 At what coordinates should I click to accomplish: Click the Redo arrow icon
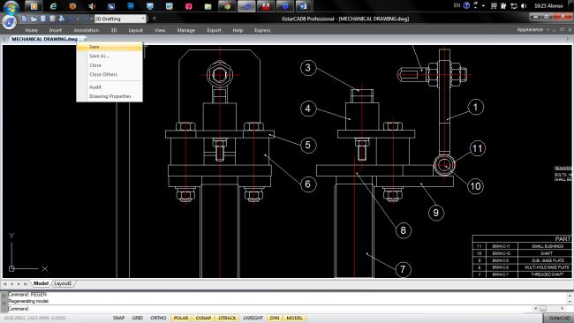point(85,19)
